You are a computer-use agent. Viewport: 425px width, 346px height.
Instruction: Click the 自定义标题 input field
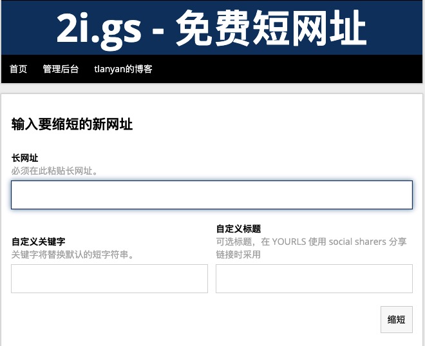click(x=314, y=278)
